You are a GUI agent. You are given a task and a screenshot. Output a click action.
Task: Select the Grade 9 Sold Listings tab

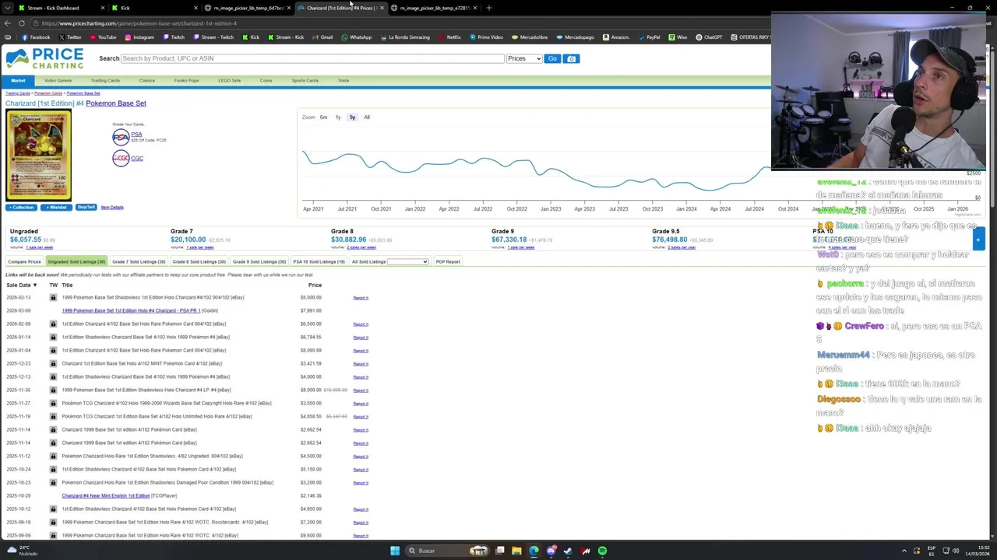(x=259, y=262)
